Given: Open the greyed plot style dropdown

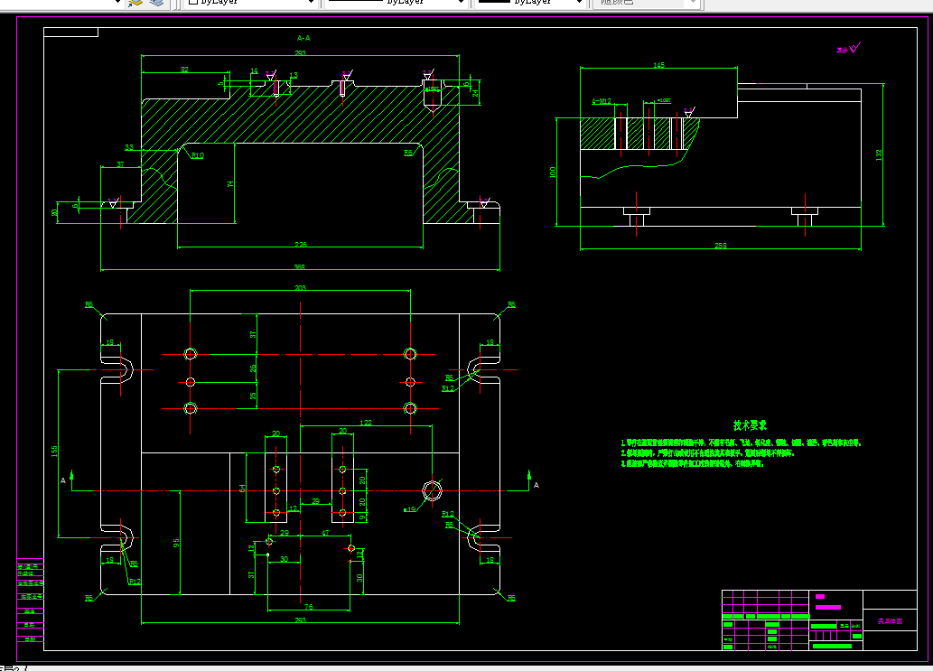Looking at the screenshot, I should [x=648, y=3].
